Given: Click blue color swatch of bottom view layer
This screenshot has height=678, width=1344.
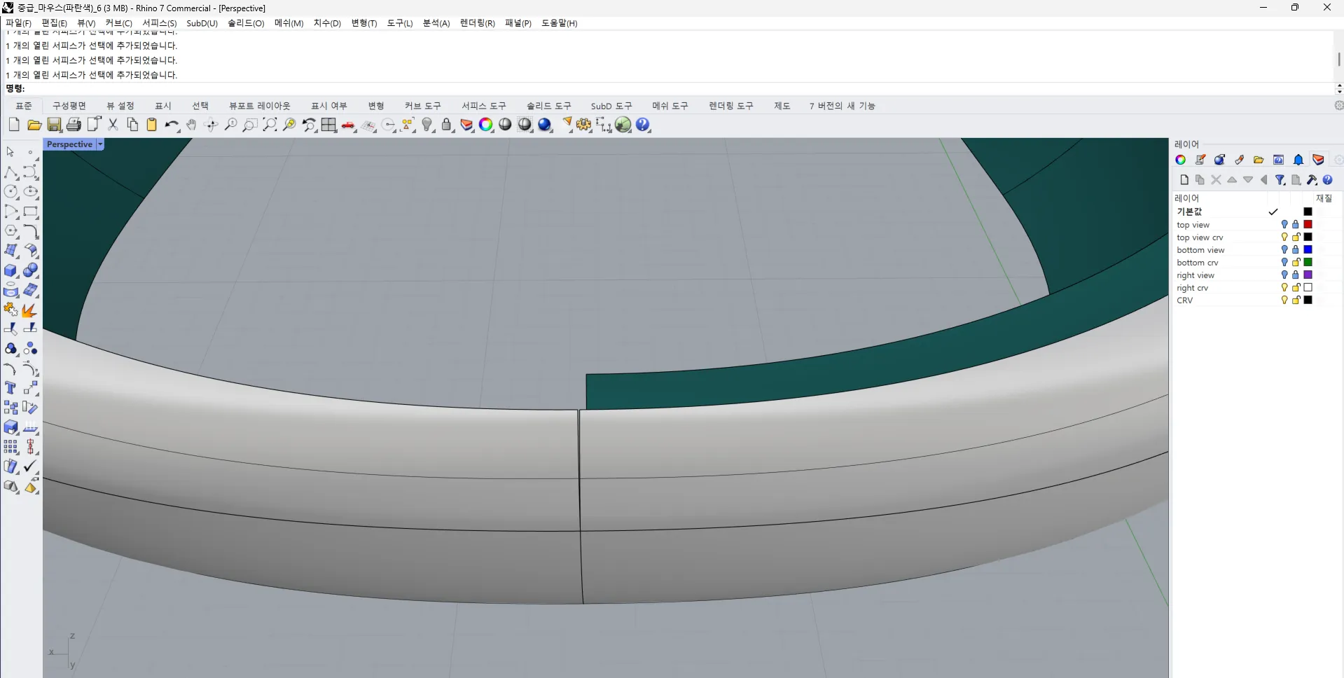Looking at the screenshot, I should tap(1308, 250).
